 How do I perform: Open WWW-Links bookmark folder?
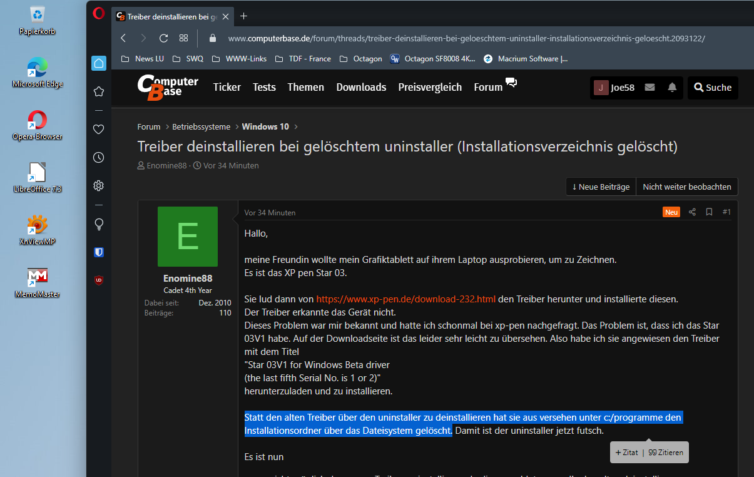click(239, 59)
